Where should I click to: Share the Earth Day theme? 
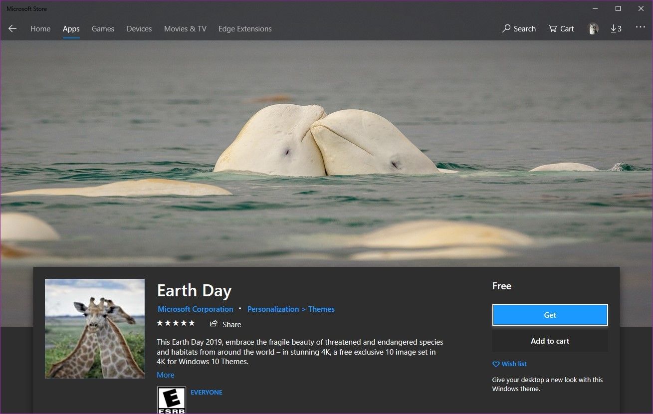[x=225, y=324]
